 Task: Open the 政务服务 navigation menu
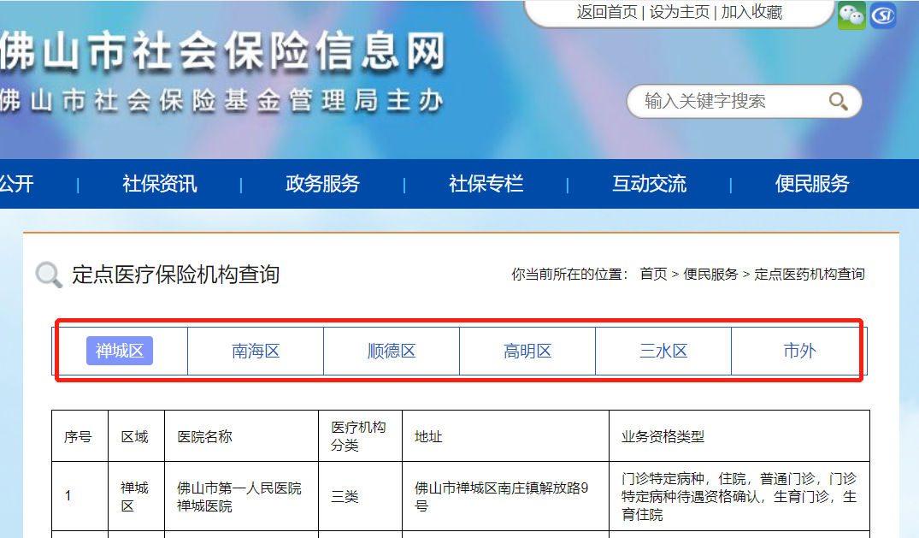pyautogui.click(x=322, y=184)
